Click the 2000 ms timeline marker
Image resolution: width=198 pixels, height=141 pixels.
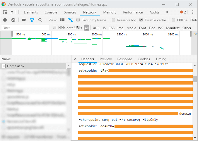pos(97,34)
